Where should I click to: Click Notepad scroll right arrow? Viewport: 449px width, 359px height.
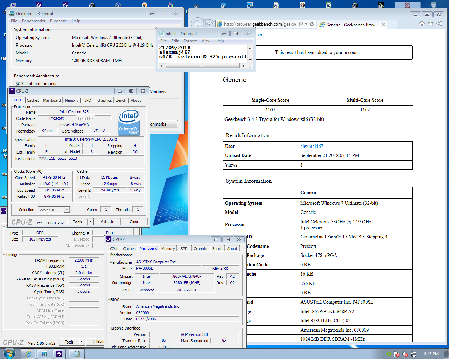[x=244, y=66]
